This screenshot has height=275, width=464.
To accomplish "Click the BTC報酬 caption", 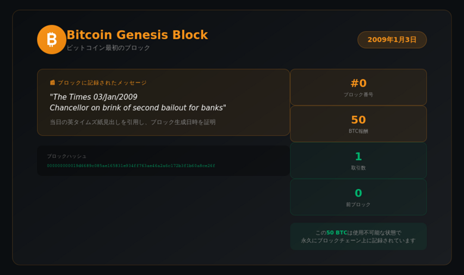I will click(x=358, y=131).
